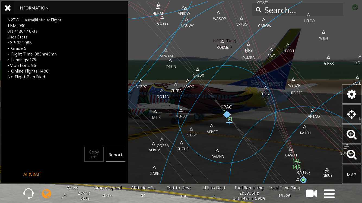Screen dimensions: 362x203
Task: Click the Ground Speed status readout
Action: (108, 192)
